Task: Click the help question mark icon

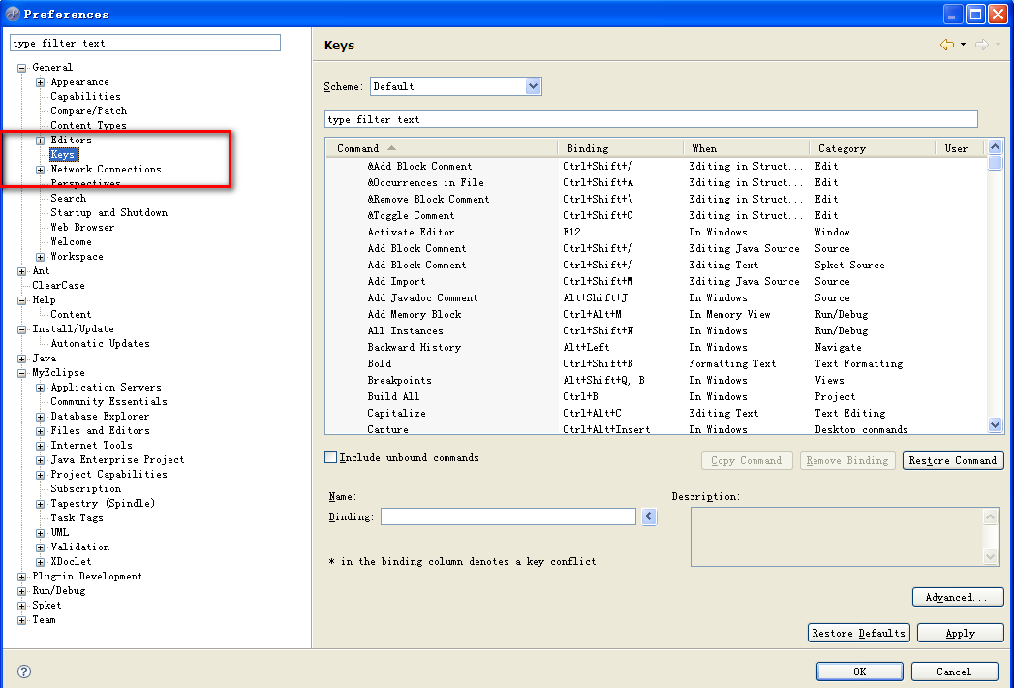Action: click(x=24, y=672)
